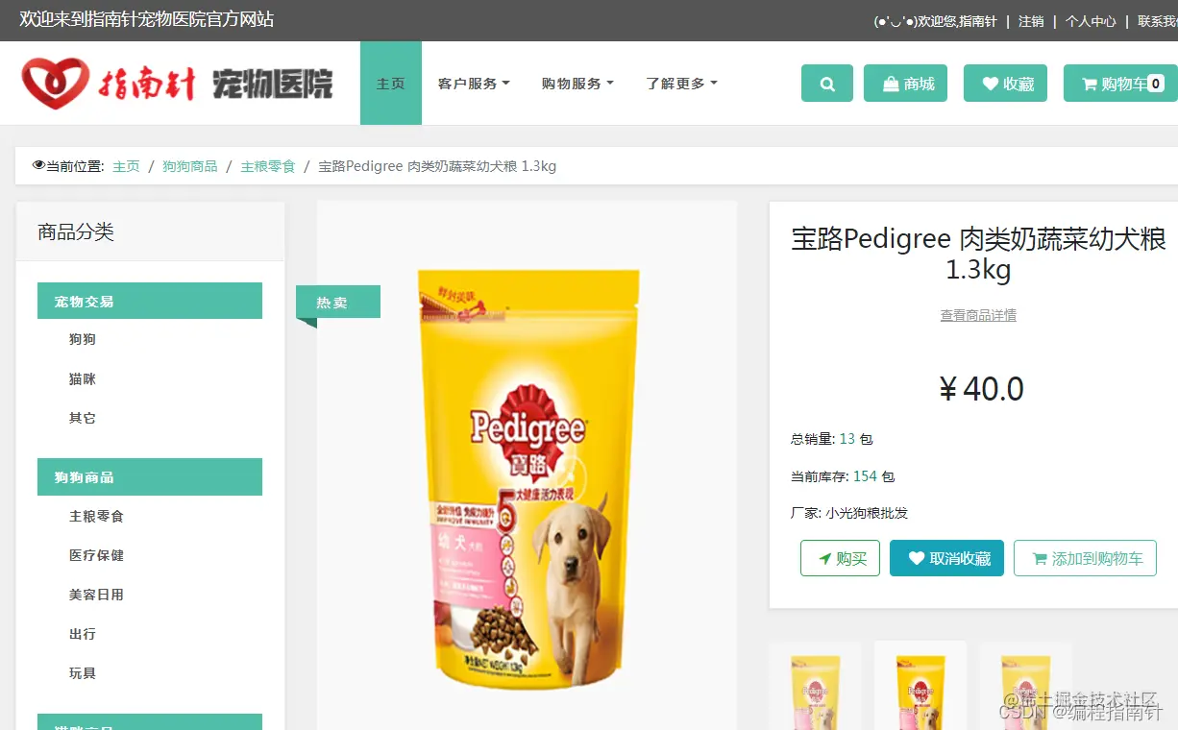Image resolution: width=1178 pixels, height=730 pixels.
Task: Expand the 了解更多 dropdown menu
Action: [x=681, y=84]
